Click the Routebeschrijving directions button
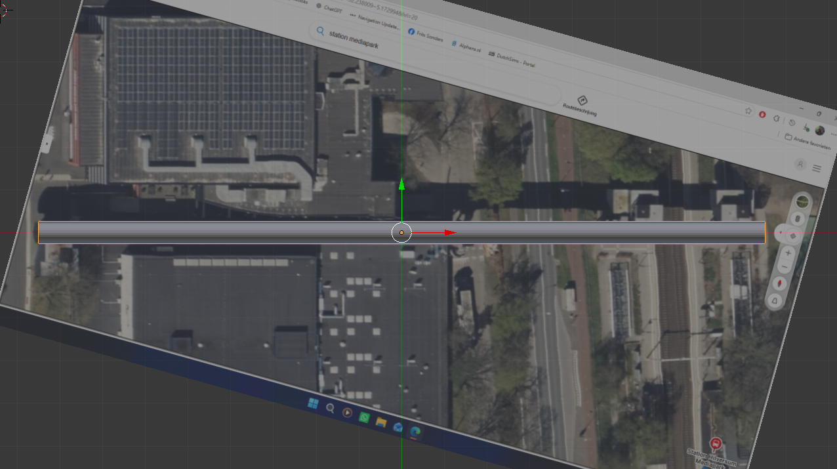The width and height of the screenshot is (837, 469). coord(581,105)
